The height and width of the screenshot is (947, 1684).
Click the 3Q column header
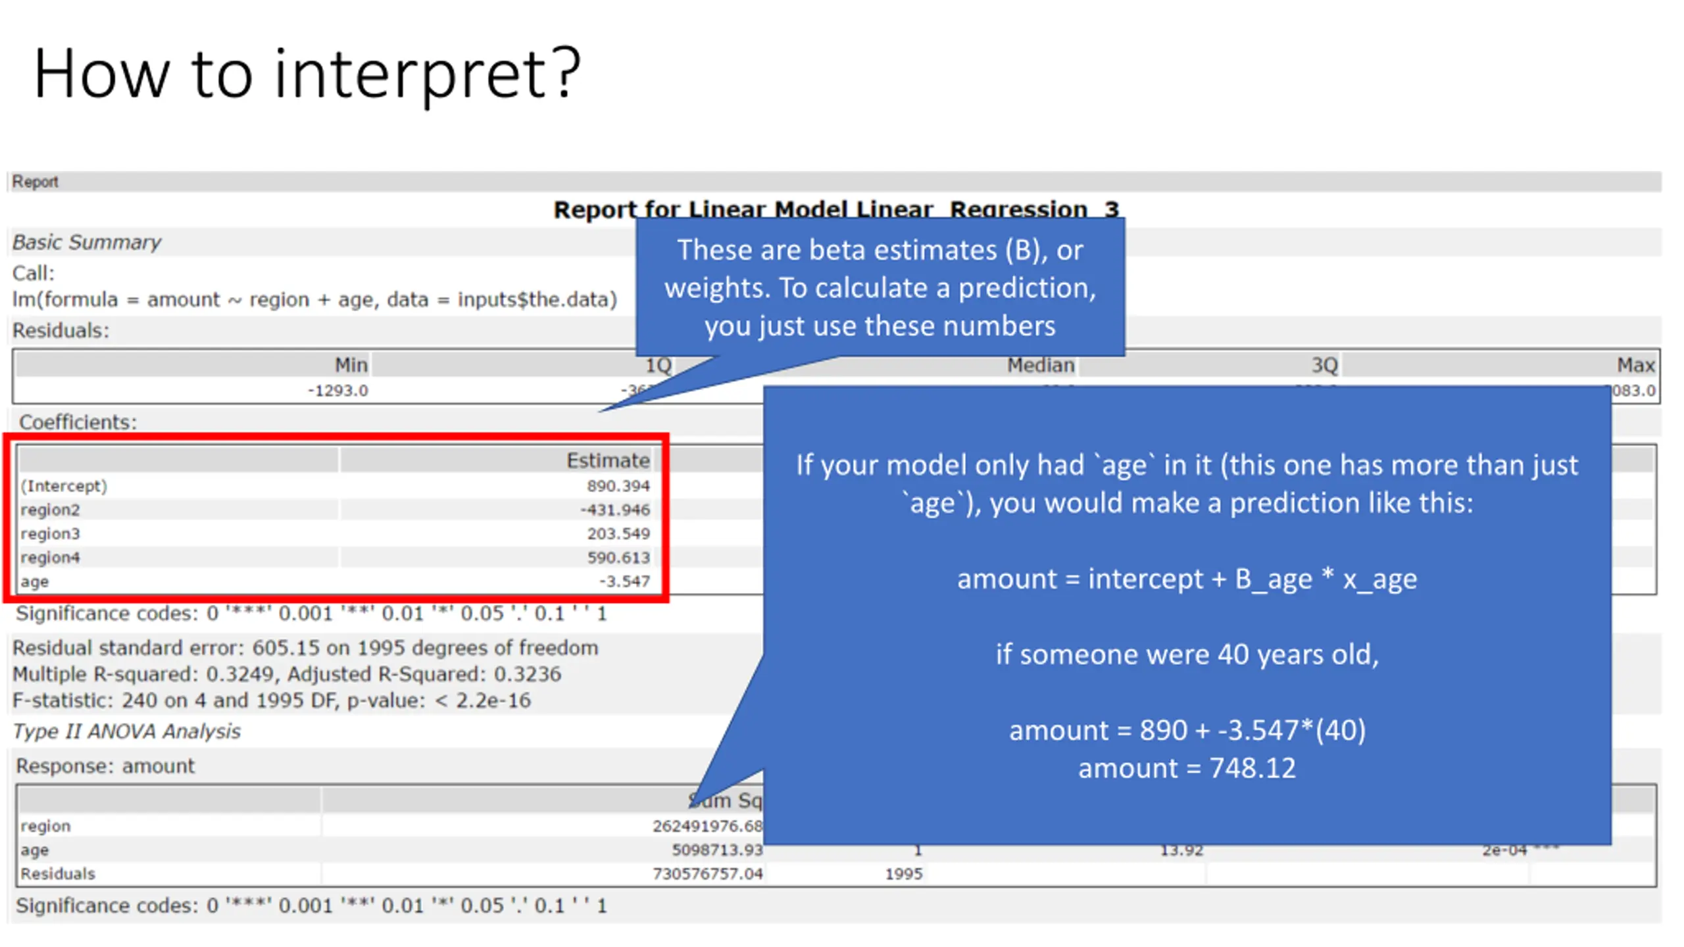(1324, 365)
